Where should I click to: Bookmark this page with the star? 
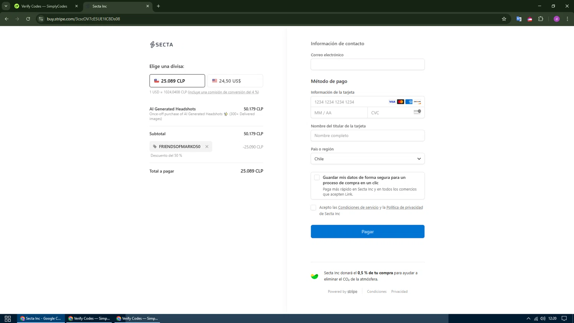pos(504,19)
